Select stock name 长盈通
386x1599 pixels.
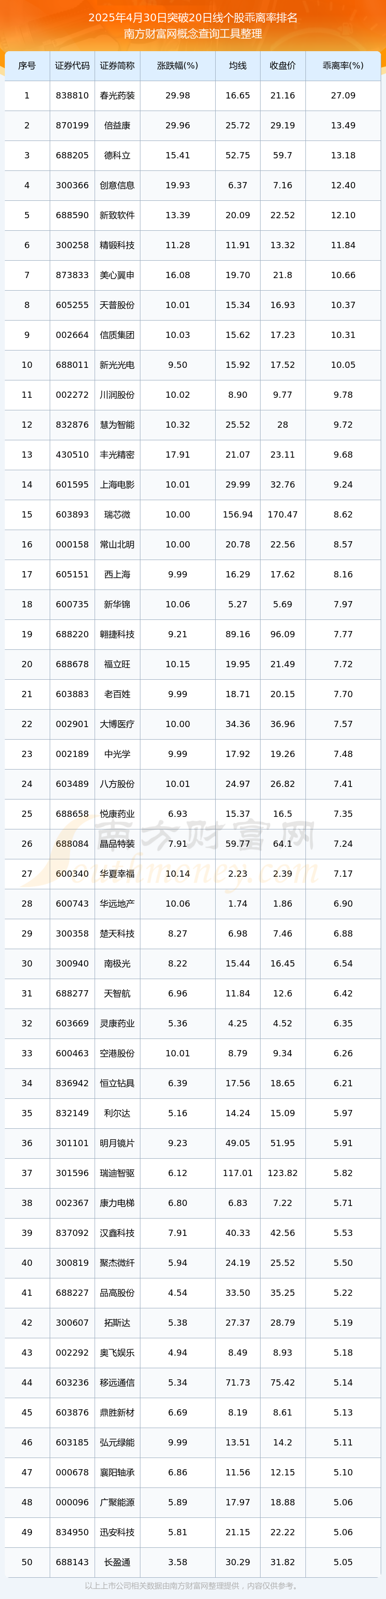tap(117, 1562)
